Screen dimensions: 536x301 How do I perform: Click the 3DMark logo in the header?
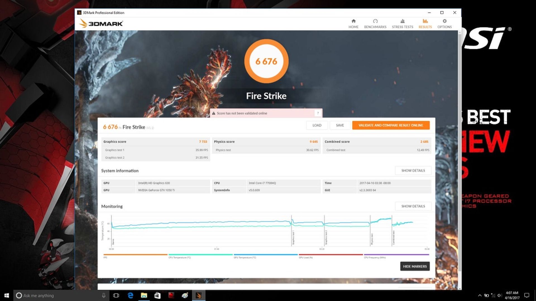tap(101, 23)
